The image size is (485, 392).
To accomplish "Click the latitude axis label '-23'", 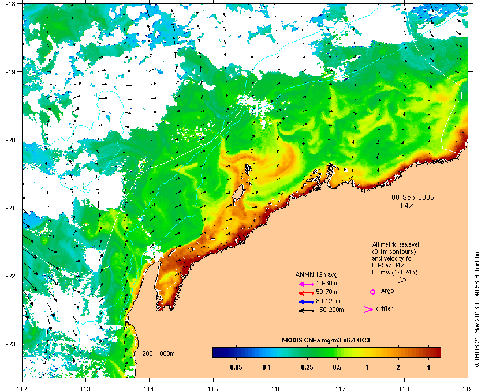I will point(10,344).
